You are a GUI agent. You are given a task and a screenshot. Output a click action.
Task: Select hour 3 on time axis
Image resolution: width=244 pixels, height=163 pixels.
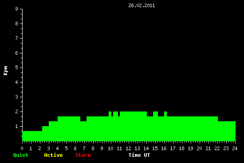48,148
